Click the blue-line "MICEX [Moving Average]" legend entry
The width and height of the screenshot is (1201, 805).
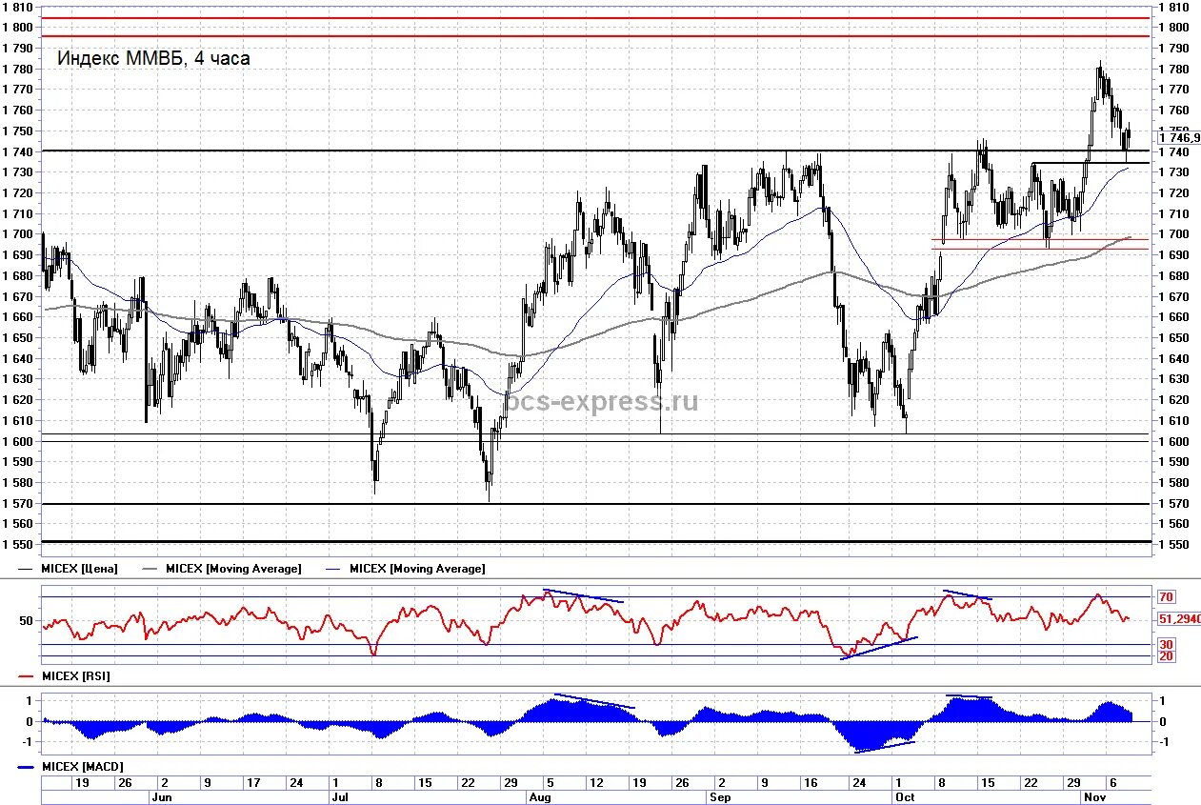pyautogui.click(x=417, y=569)
